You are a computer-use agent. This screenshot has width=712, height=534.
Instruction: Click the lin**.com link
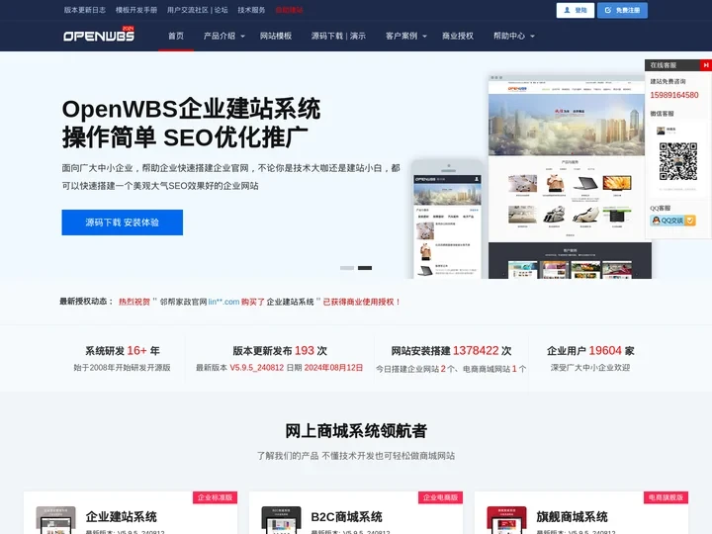(223, 302)
